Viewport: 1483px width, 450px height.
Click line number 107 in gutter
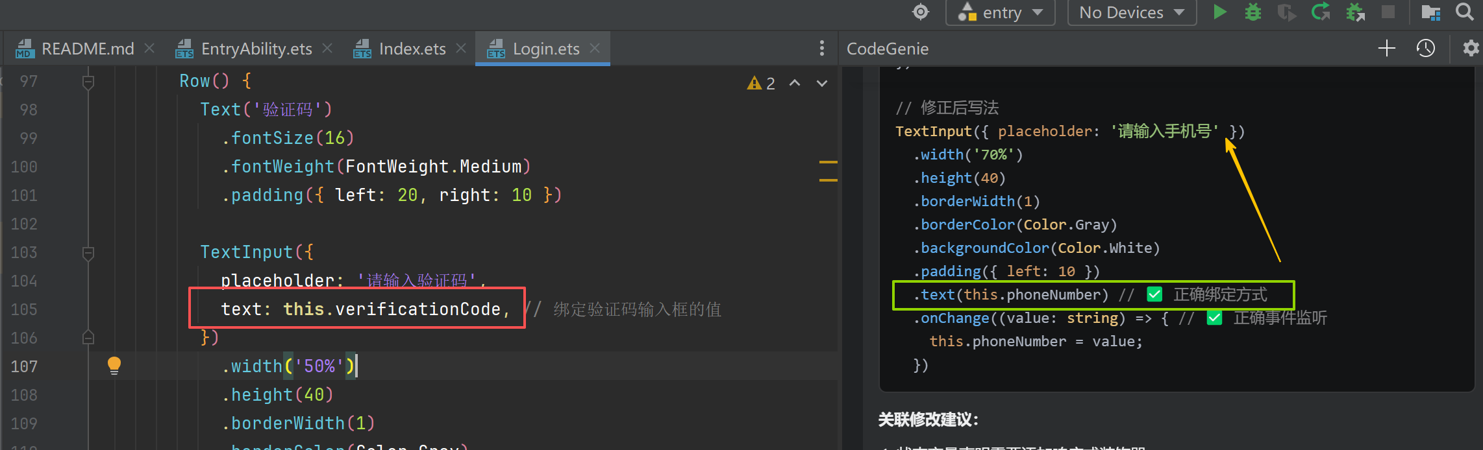24,366
